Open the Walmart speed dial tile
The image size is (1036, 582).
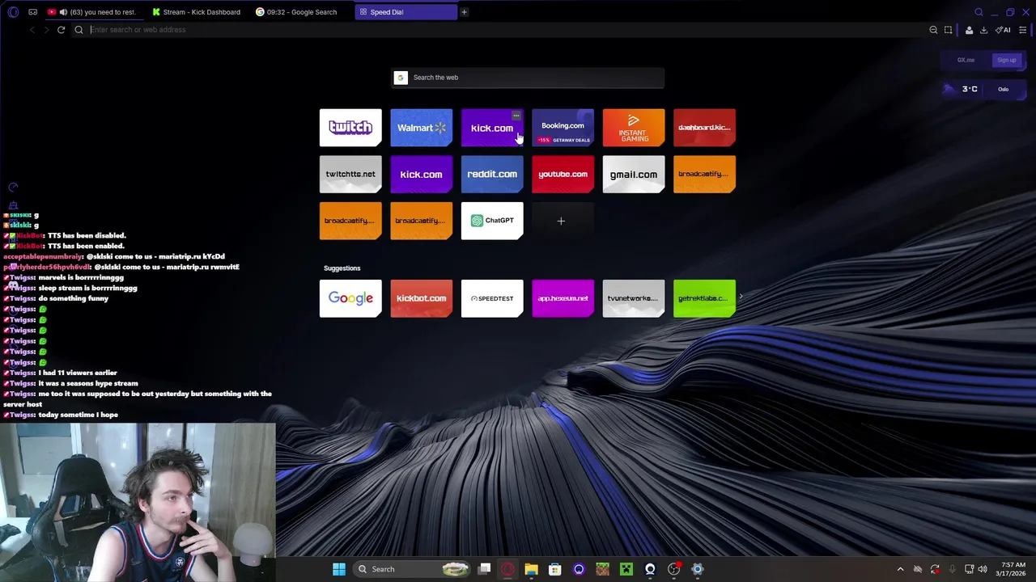click(x=421, y=128)
